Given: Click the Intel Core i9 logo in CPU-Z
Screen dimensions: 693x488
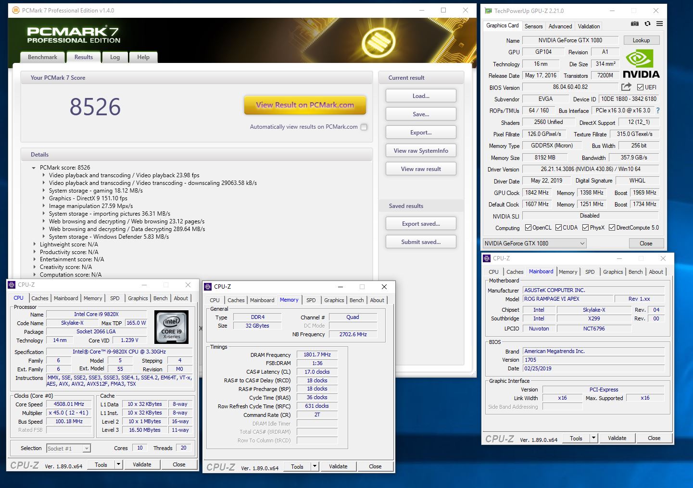Looking at the screenshot, I should [x=172, y=327].
